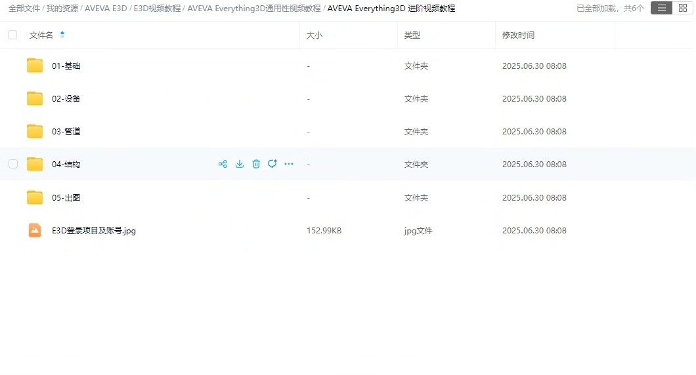Click the 03-管道 folder icon

[x=35, y=131]
